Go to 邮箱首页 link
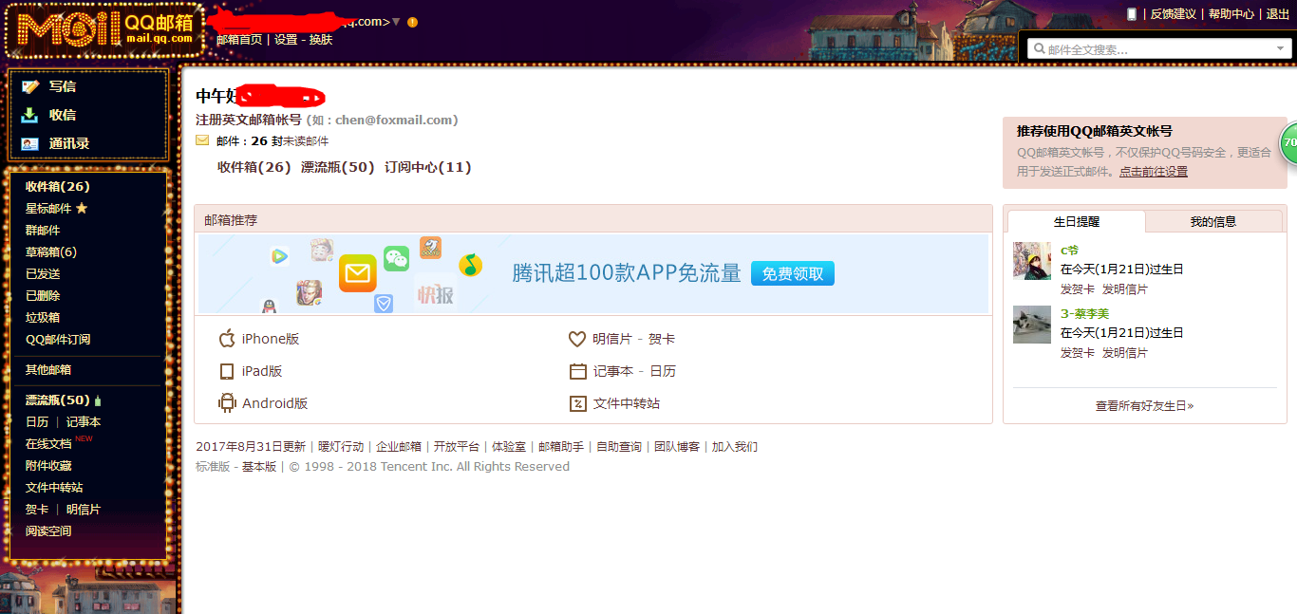Viewport: 1297px width, 614px height. coord(239,40)
